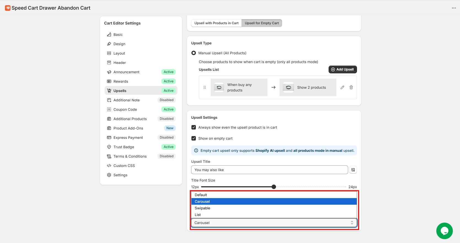Click the translate icon beside Upsell Title

click(353, 170)
